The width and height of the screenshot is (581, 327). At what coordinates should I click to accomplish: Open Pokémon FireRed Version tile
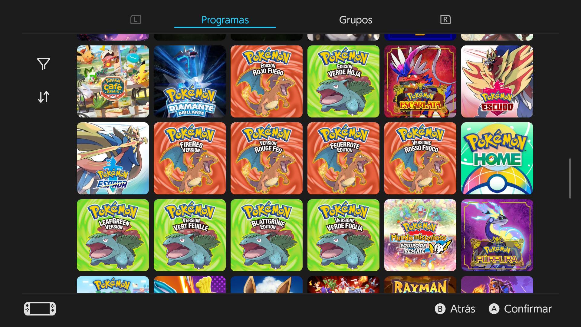click(189, 158)
